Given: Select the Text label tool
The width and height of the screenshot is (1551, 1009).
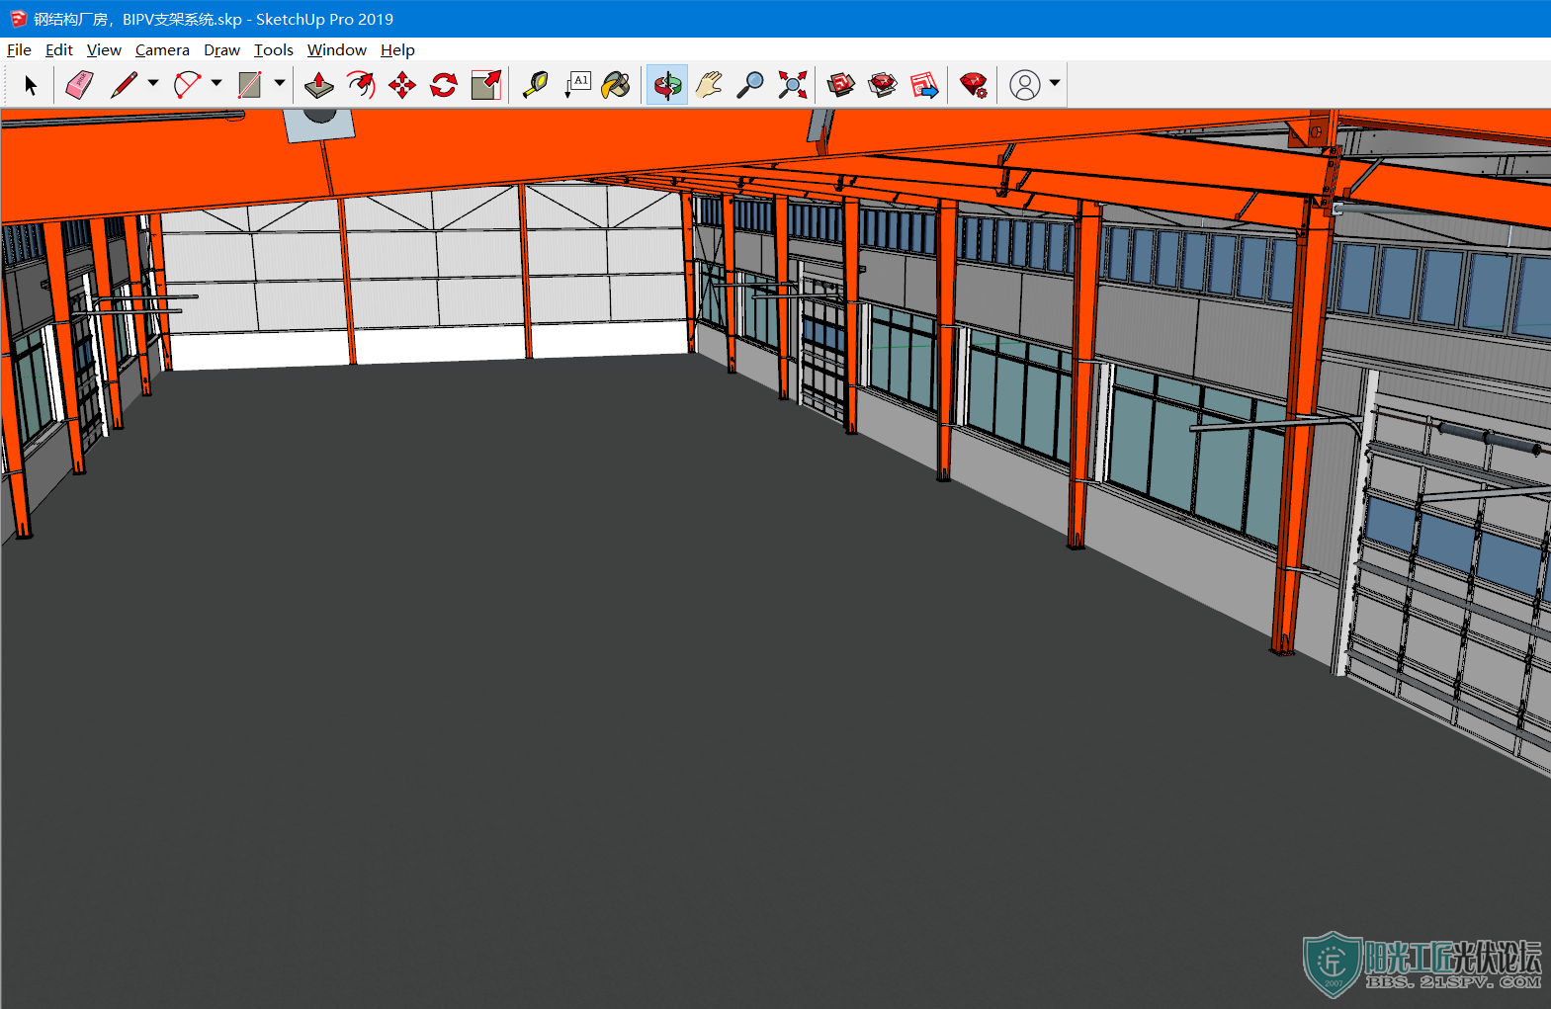Looking at the screenshot, I should tap(577, 86).
